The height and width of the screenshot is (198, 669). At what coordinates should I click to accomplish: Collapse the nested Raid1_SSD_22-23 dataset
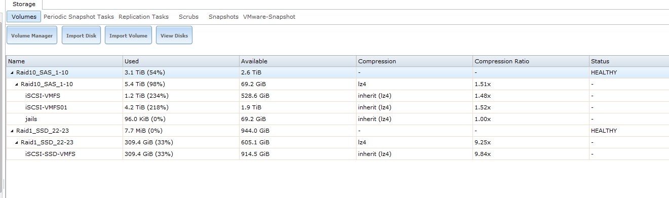click(x=16, y=143)
